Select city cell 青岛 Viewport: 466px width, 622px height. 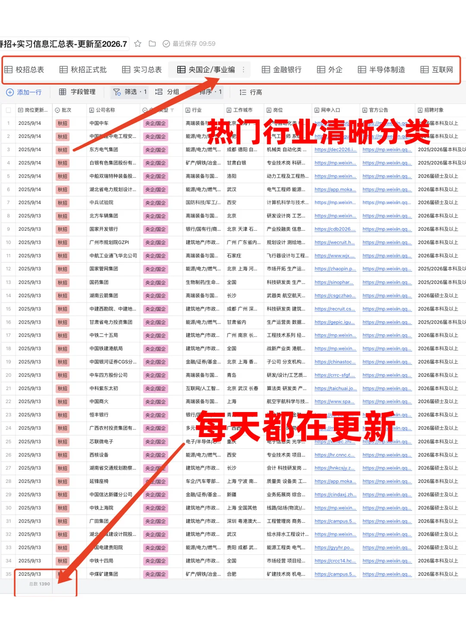tap(244, 375)
